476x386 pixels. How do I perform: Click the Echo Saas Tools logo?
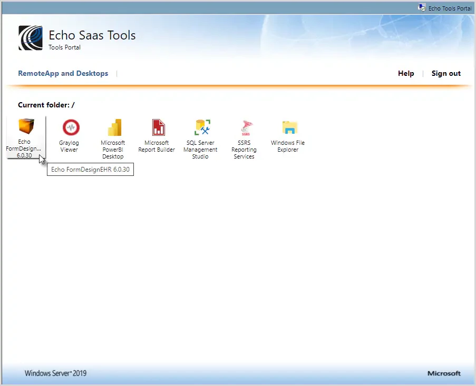tap(31, 38)
